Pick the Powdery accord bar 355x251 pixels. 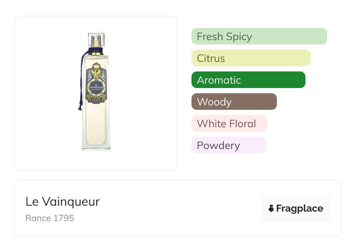(x=229, y=145)
